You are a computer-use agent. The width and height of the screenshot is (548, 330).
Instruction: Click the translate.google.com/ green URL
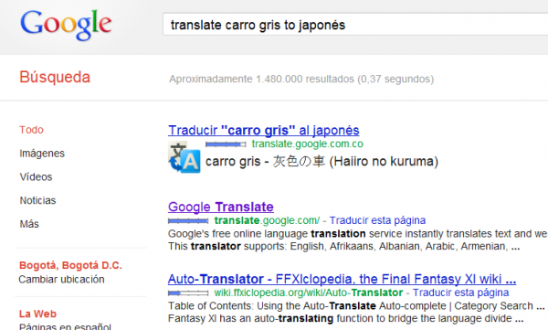pos(267,220)
